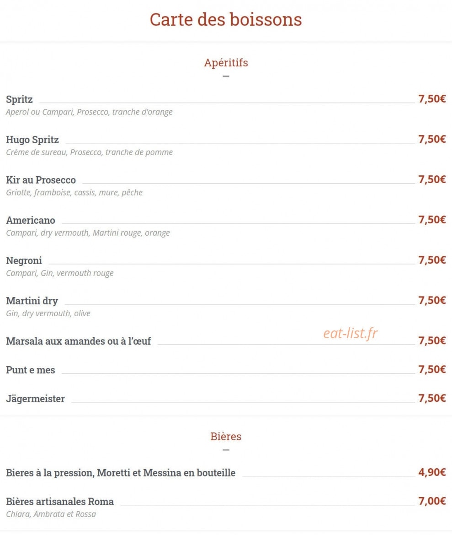Select Kir au Prosecco entry

tap(41, 180)
